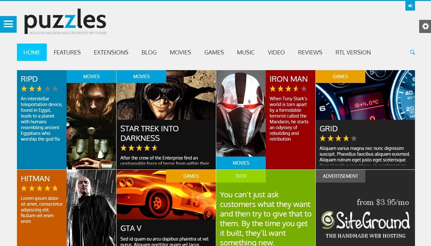
Task: Open the HOME menu item
Action: [x=32, y=52]
